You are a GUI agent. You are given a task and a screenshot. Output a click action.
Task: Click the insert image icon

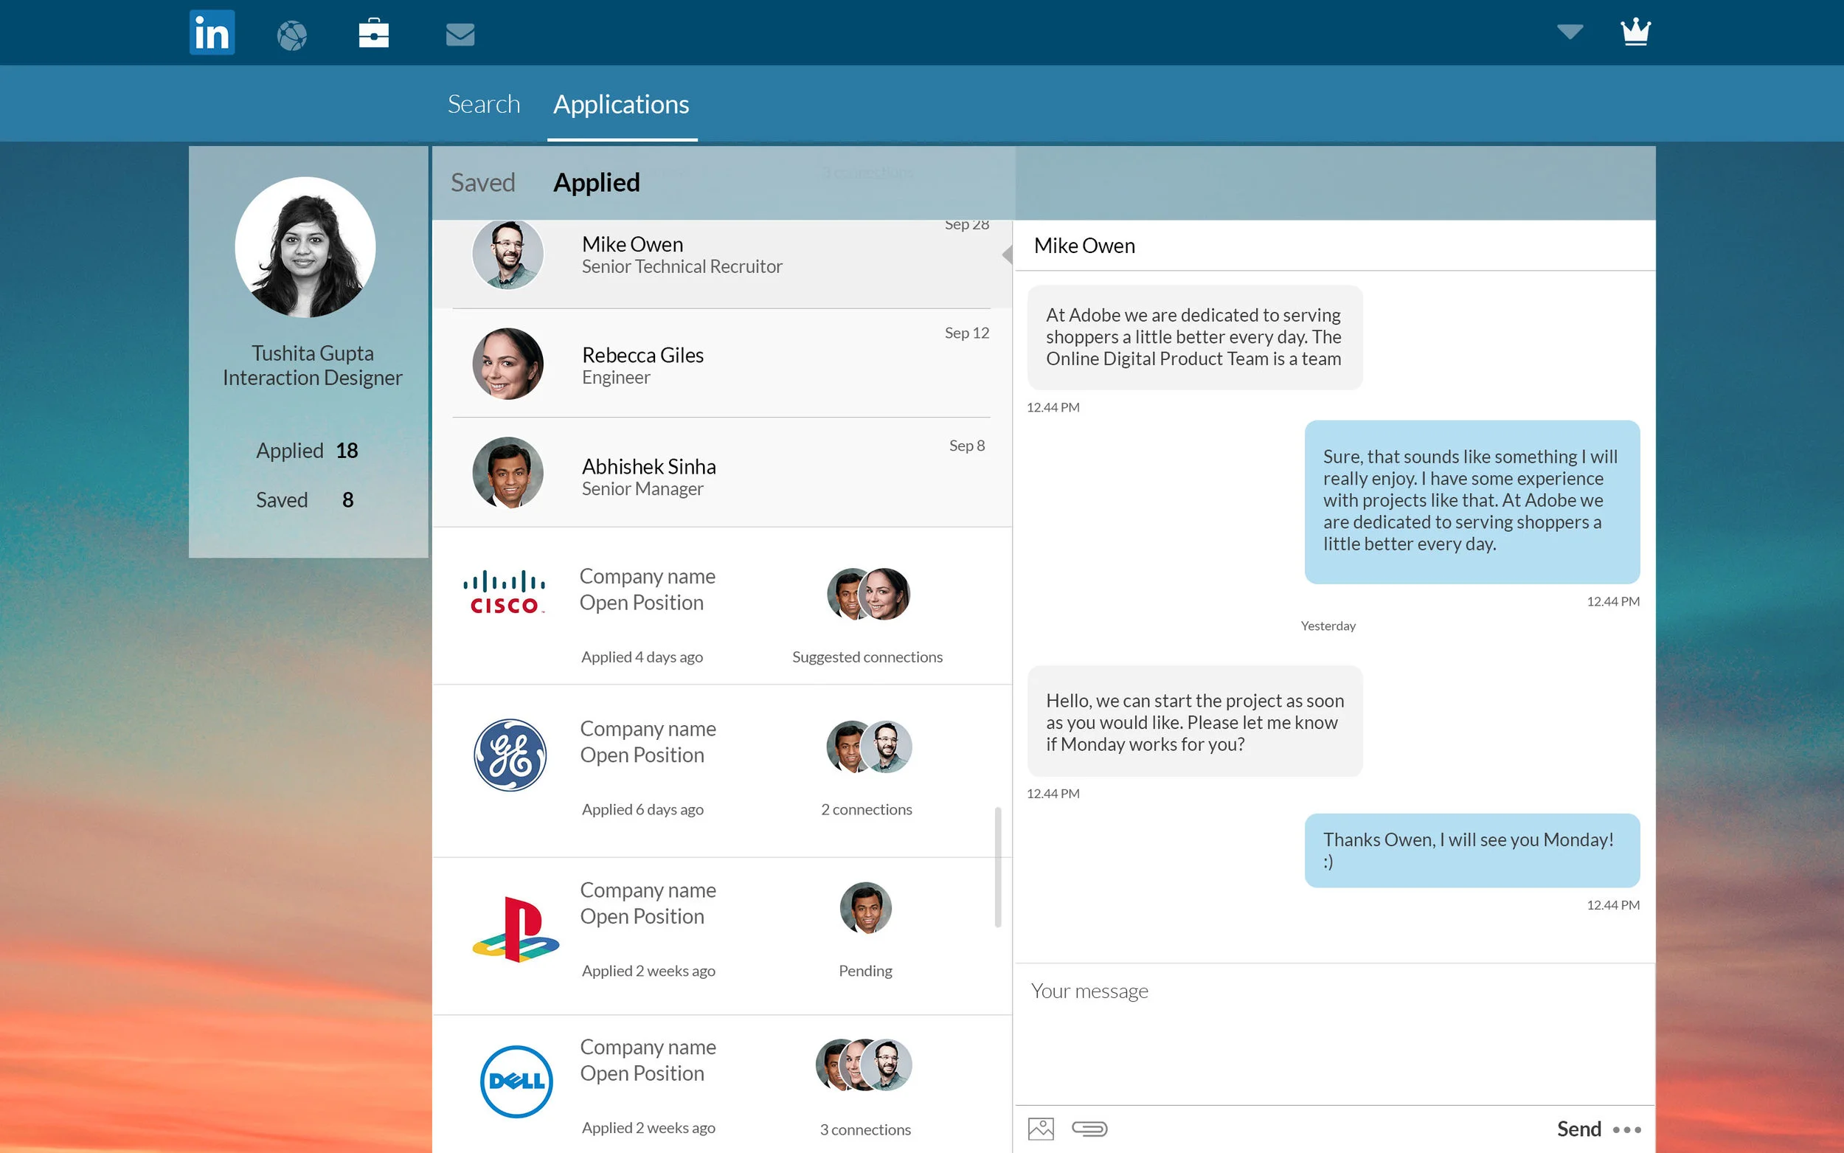1041,1129
